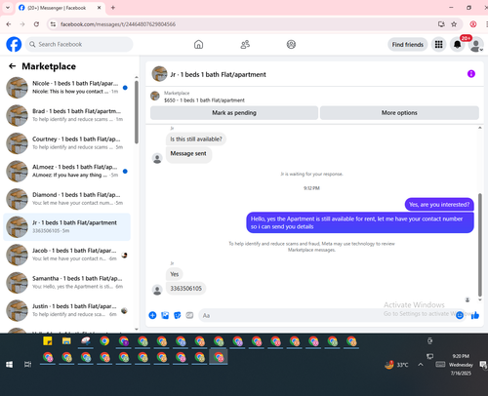Open Task View on taskbar
This screenshot has height=396, width=488.
(x=28, y=365)
